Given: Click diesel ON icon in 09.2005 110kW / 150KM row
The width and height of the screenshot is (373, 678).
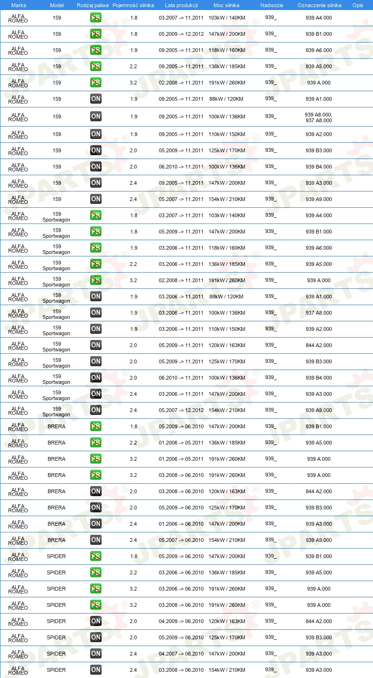Looking at the screenshot, I should (x=96, y=134).
